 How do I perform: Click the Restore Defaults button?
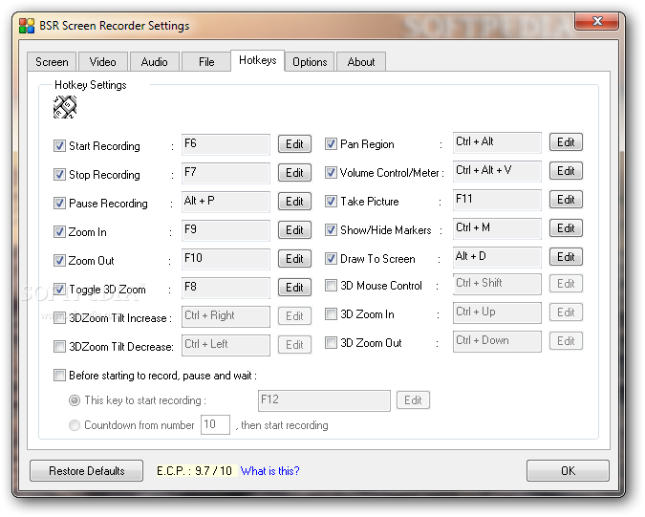click(86, 470)
